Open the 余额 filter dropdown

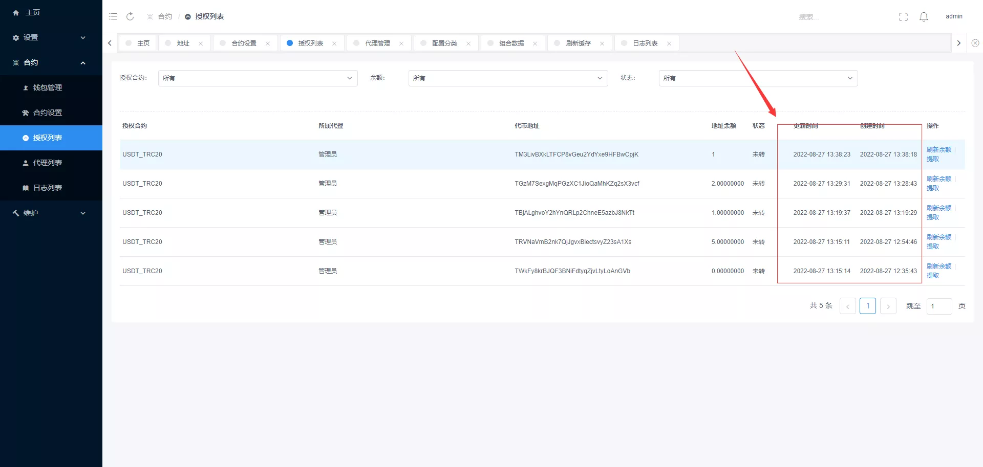pyautogui.click(x=507, y=78)
